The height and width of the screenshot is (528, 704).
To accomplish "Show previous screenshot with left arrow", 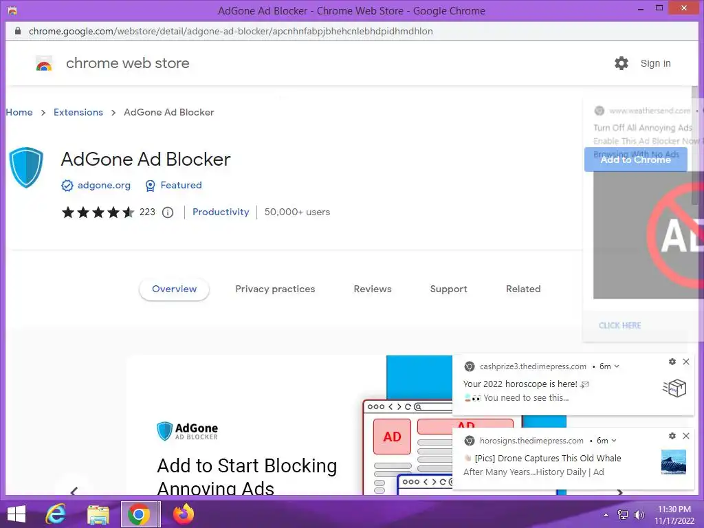I will 74,491.
